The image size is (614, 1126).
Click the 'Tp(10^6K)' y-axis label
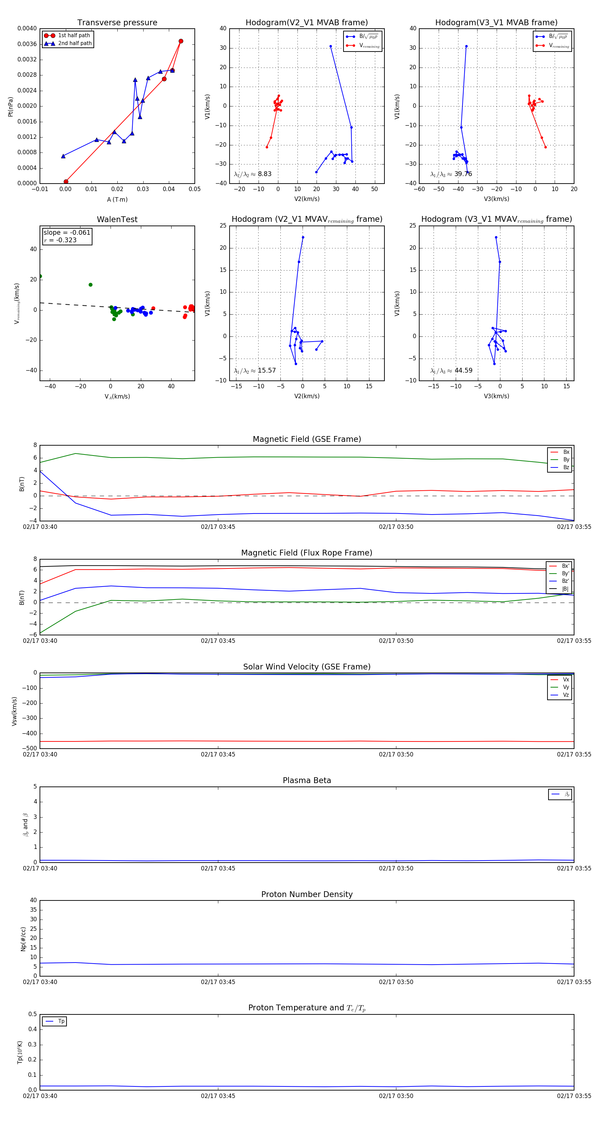point(20,1052)
